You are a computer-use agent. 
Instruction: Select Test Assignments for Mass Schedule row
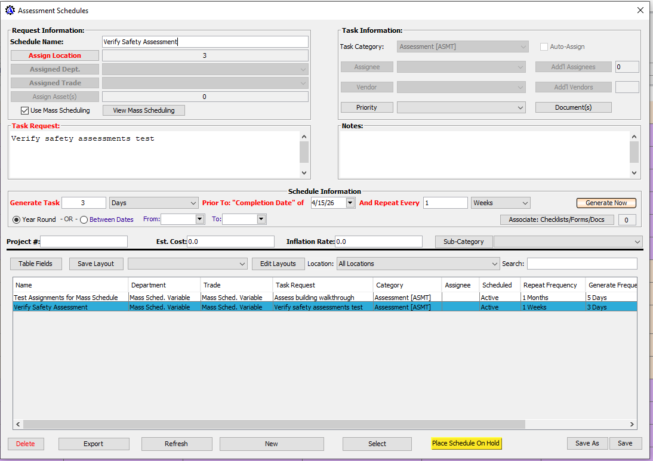[x=66, y=298]
